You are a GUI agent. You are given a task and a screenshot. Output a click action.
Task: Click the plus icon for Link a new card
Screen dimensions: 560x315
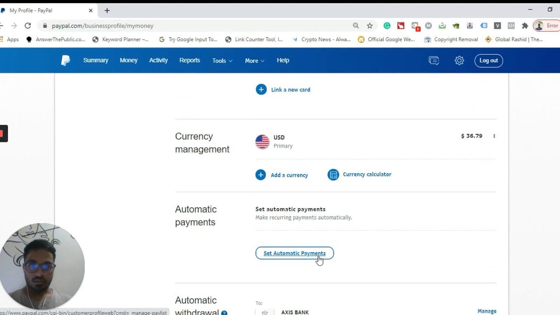click(261, 90)
